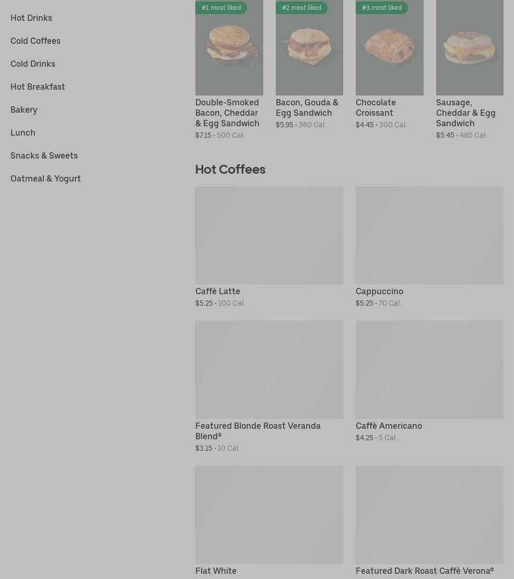Select the Bacon, Gouda & Egg Sandwich image

point(310,47)
